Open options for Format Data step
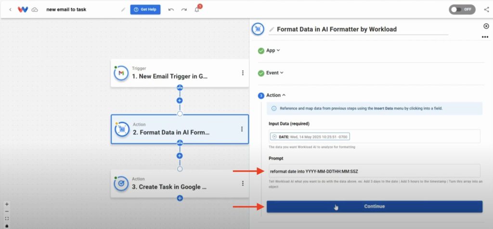493x229 pixels. coord(242,129)
